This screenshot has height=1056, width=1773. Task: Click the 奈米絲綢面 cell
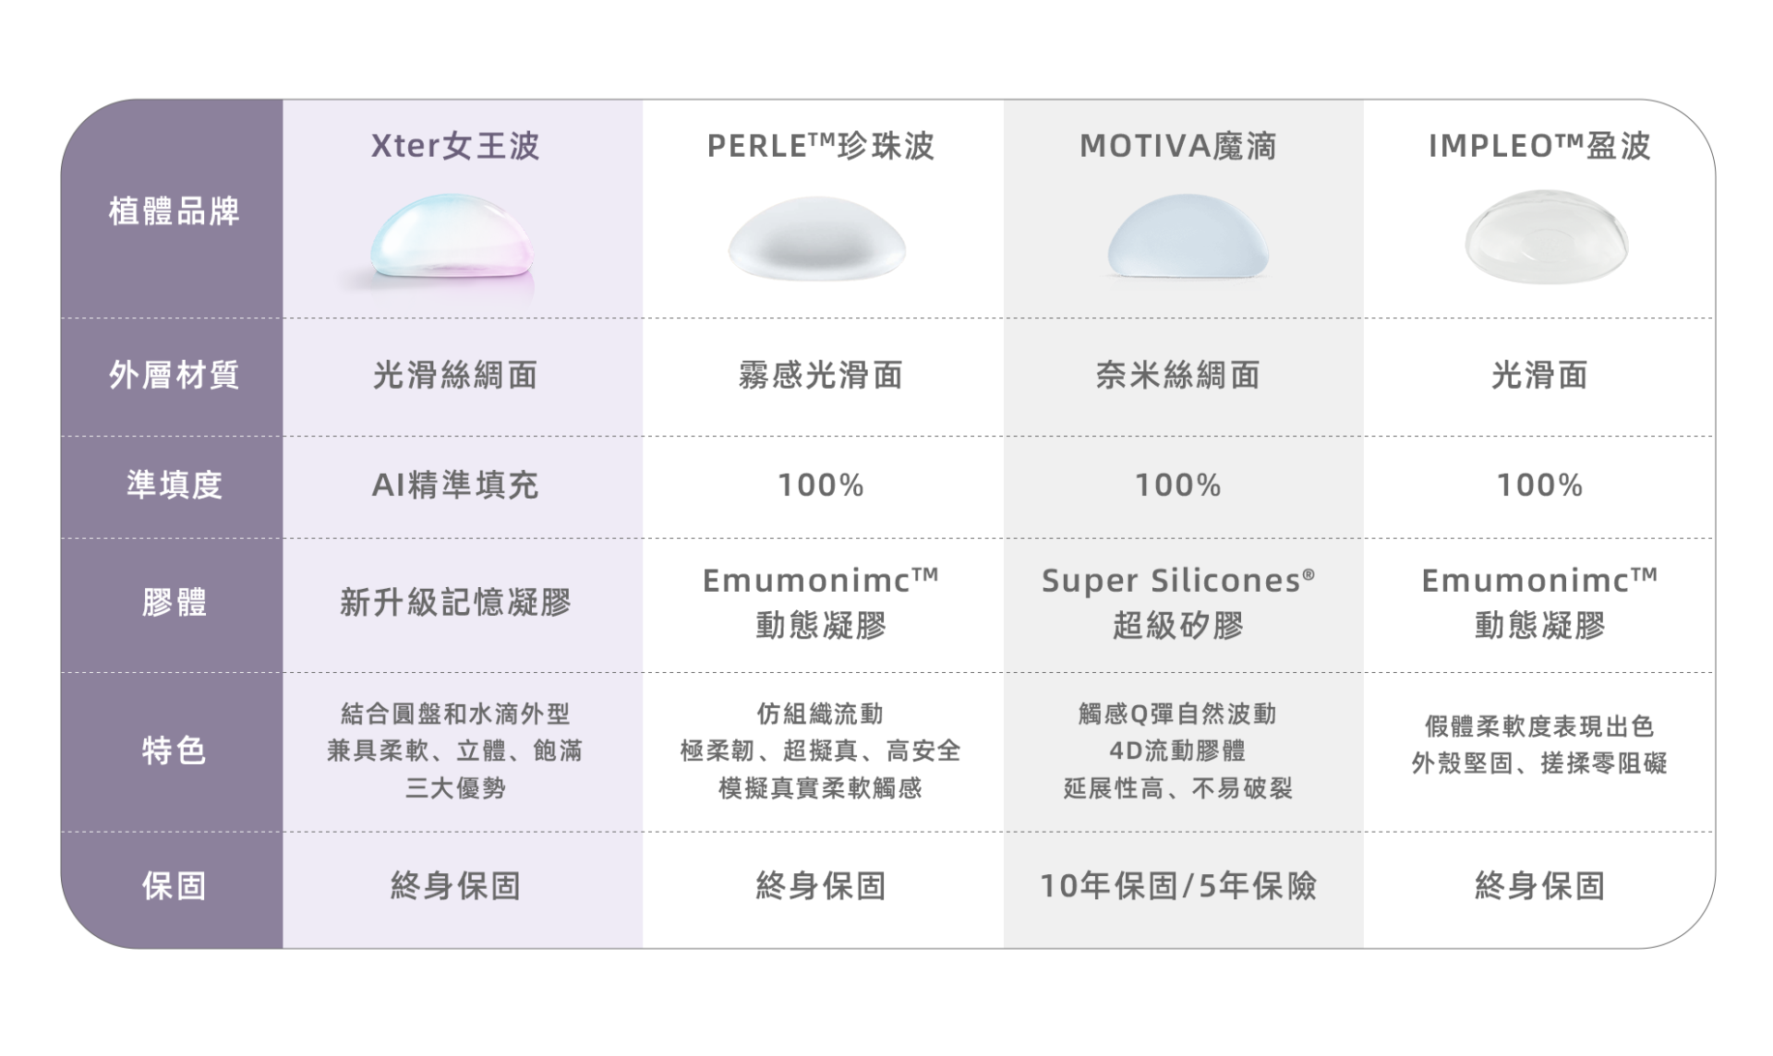click(x=1178, y=376)
